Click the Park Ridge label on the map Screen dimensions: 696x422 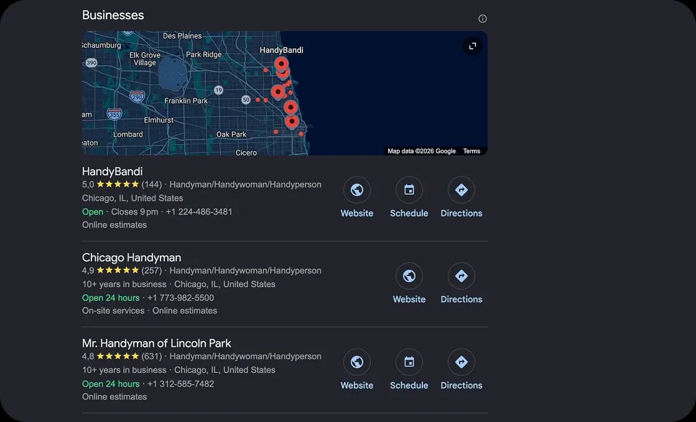click(204, 55)
